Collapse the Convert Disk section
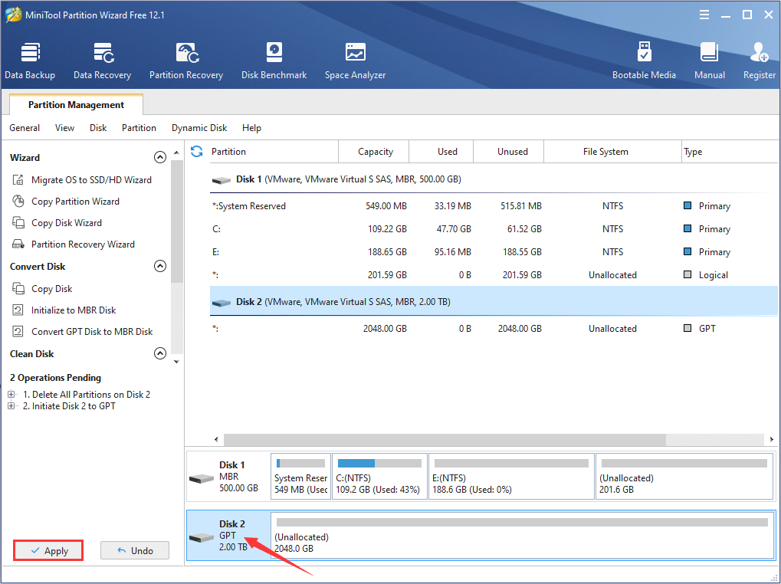 [x=160, y=266]
